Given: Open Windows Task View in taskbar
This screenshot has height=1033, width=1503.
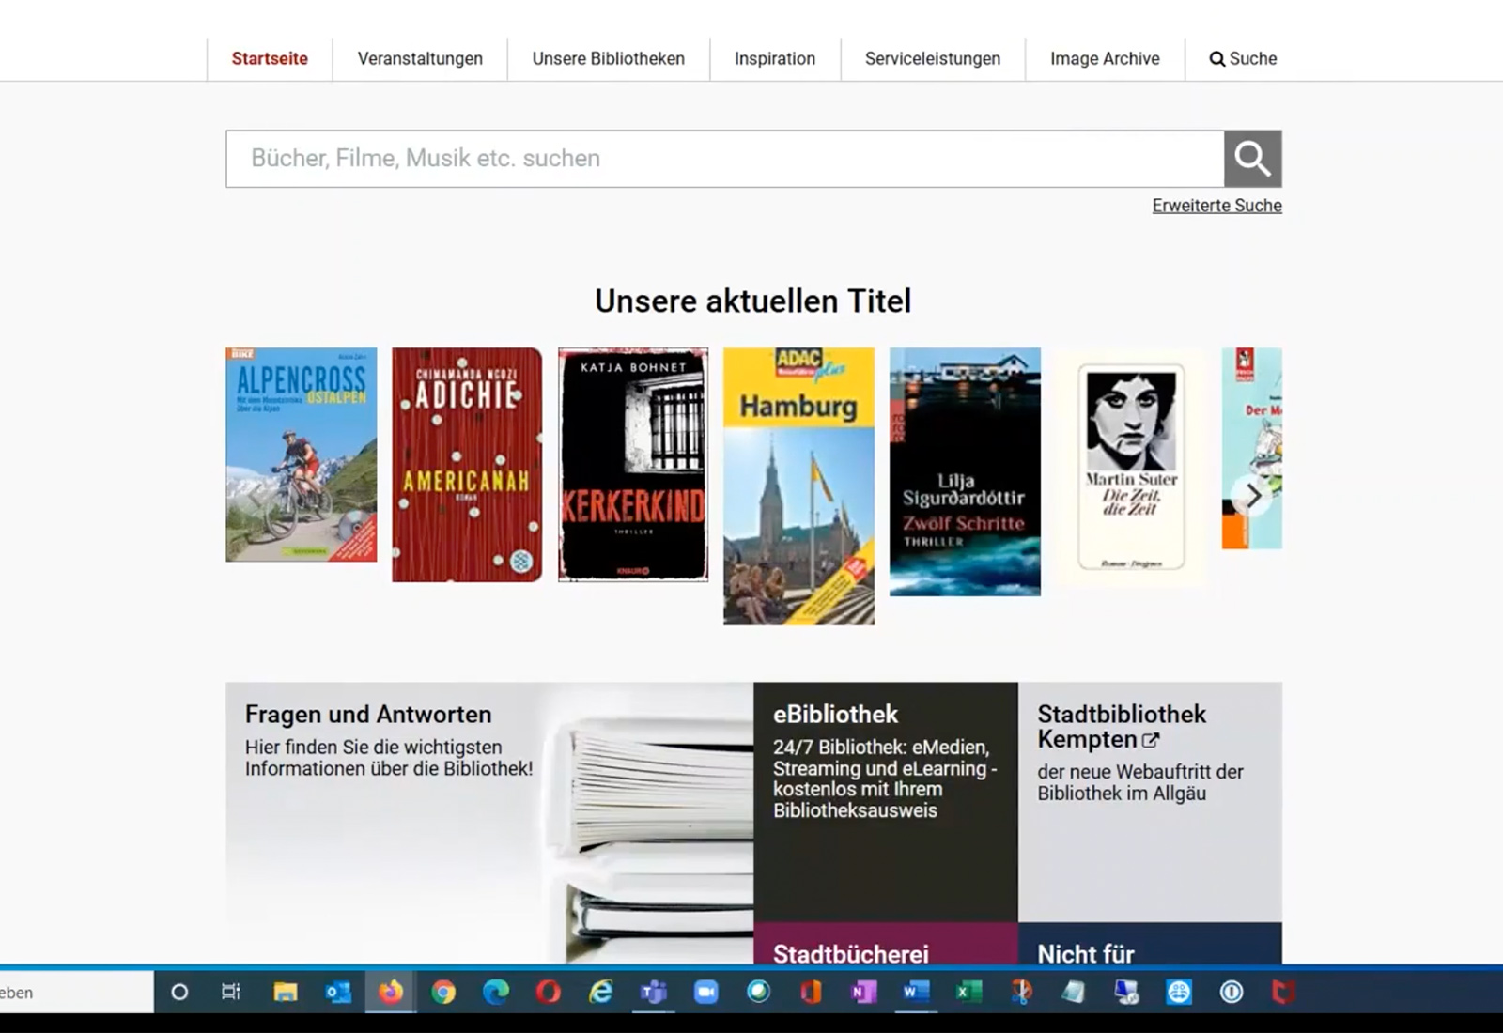Looking at the screenshot, I should 230,992.
